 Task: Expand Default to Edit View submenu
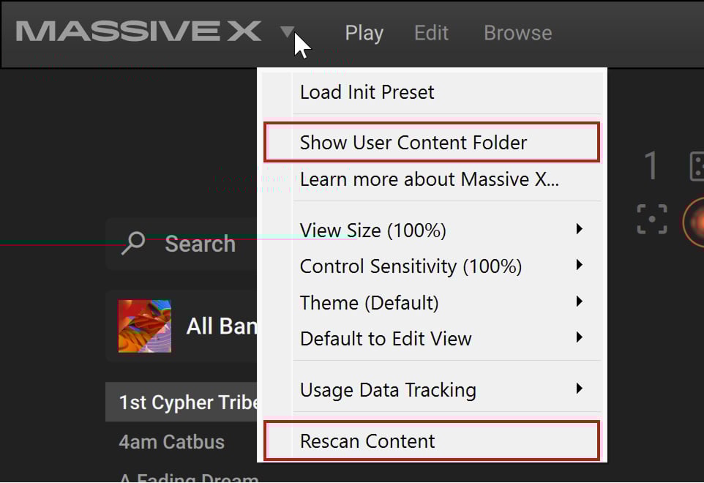click(x=432, y=338)
